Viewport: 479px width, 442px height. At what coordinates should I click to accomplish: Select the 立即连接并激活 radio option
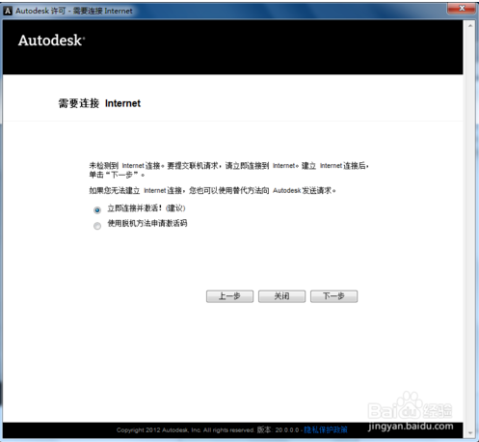coord(97,210)
